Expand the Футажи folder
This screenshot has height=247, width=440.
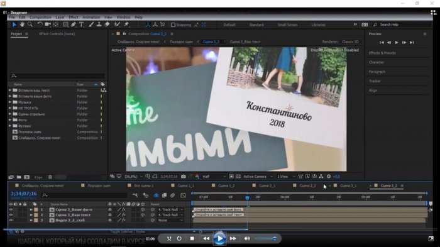tap(10, 126)
